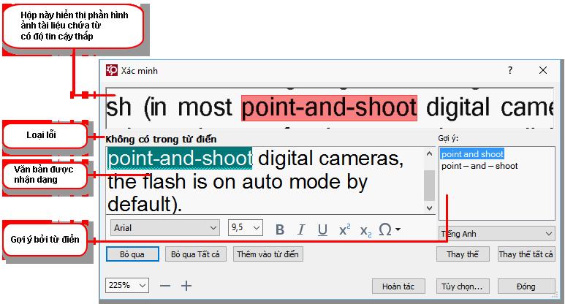Click the word 'default).' in the recognized text
Image resolution: width=565 pixels, height=304 pixels.
coord(145,204)
